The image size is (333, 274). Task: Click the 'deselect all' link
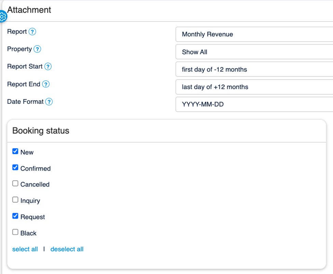(67, 249)
